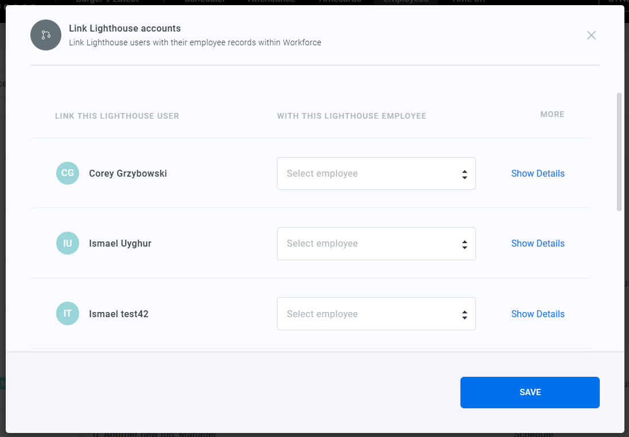This screenshot has width=629, height=437.
Task: Click the Ismael test42 user name
Action: (119, 314)
